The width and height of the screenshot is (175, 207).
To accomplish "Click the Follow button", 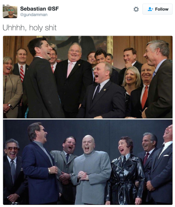I will tap(157, 9).
